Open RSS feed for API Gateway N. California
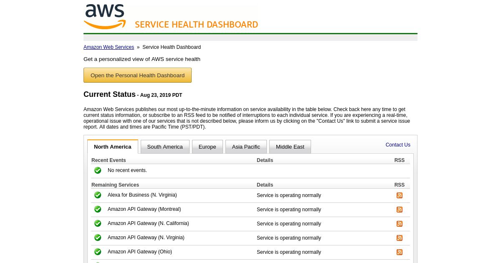501x263 pixels. click(x=400, y=224)
